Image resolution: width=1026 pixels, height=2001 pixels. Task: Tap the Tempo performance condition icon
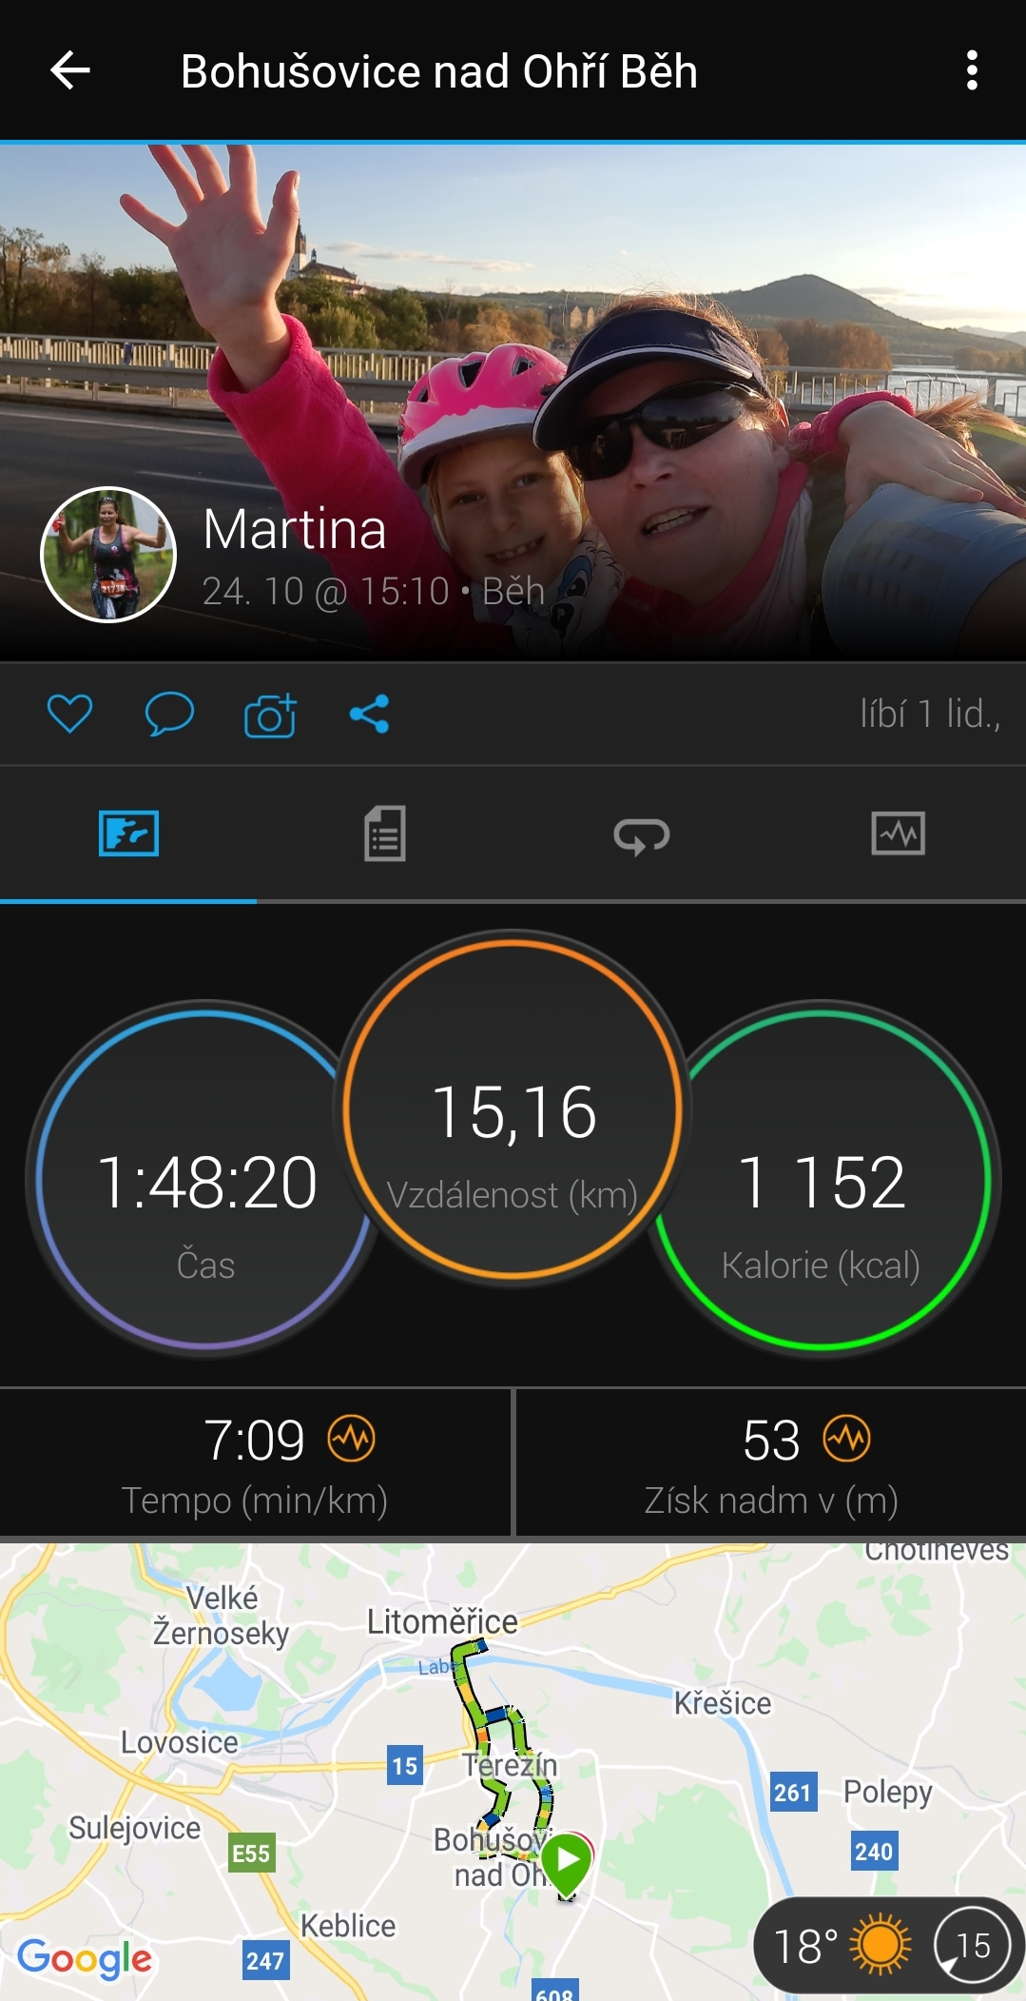(352, 1439)
